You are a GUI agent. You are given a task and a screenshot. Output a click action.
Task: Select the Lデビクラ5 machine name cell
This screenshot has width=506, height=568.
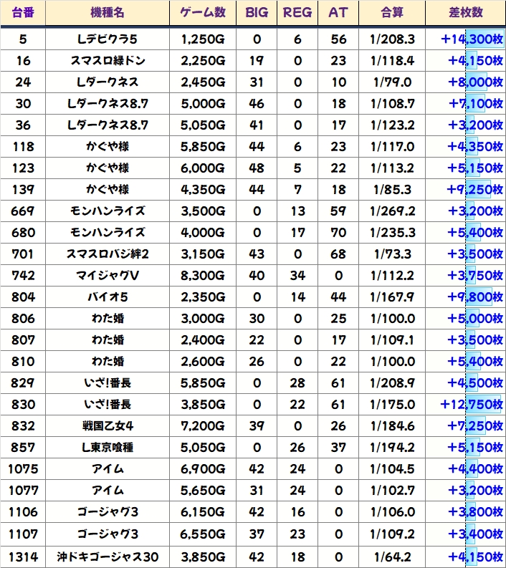108,39
